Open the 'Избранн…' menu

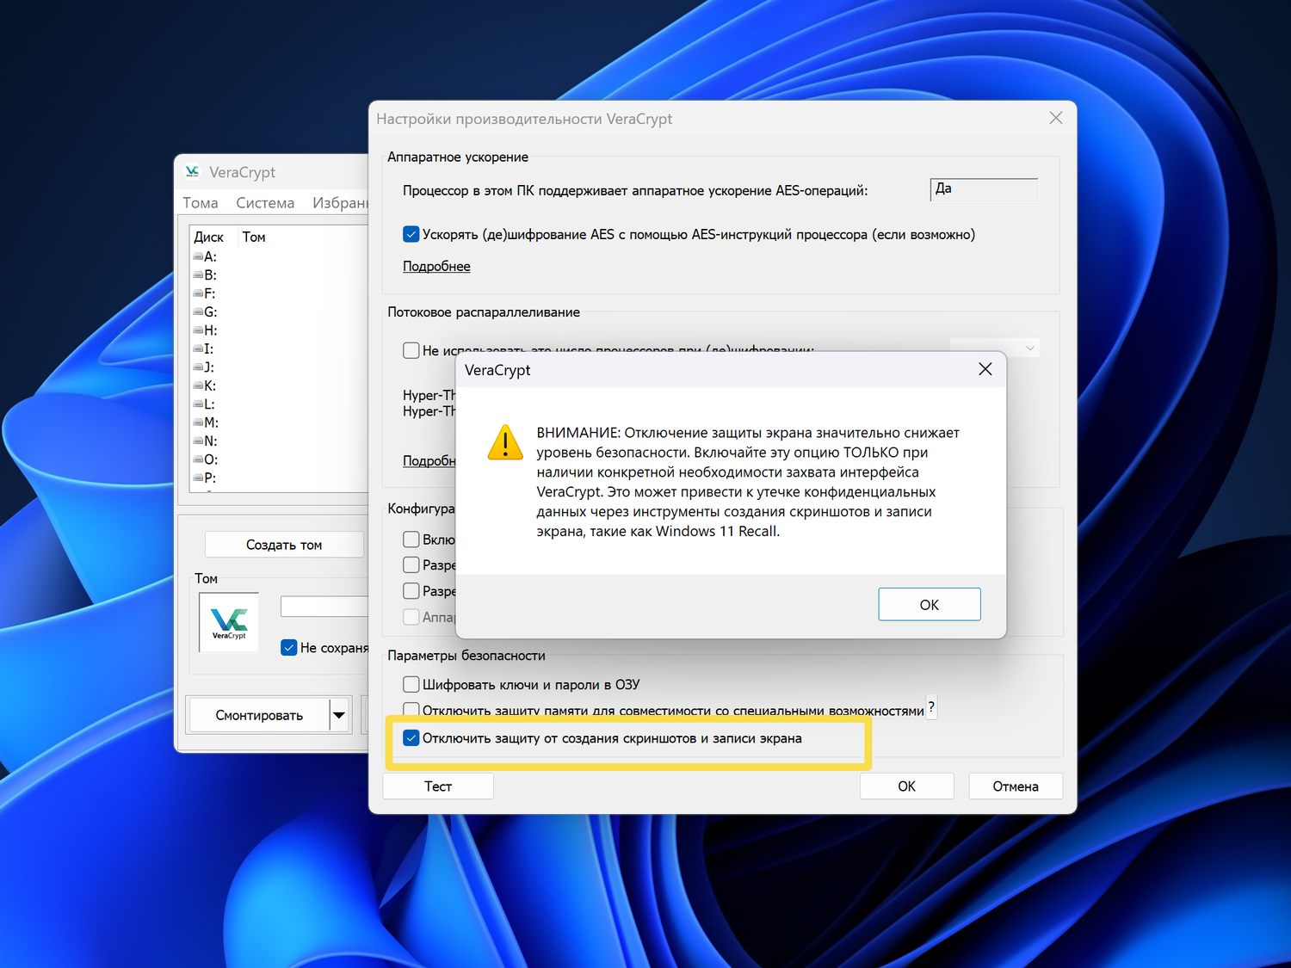click(x=341, y=203)
